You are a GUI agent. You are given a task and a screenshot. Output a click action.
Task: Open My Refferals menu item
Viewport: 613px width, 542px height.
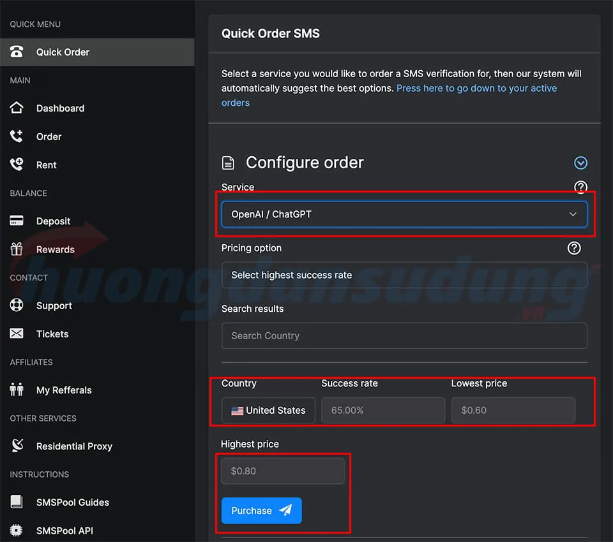click(64, 390)
